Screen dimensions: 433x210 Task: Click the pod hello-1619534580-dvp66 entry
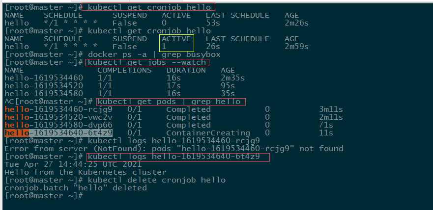coord(58,125)
